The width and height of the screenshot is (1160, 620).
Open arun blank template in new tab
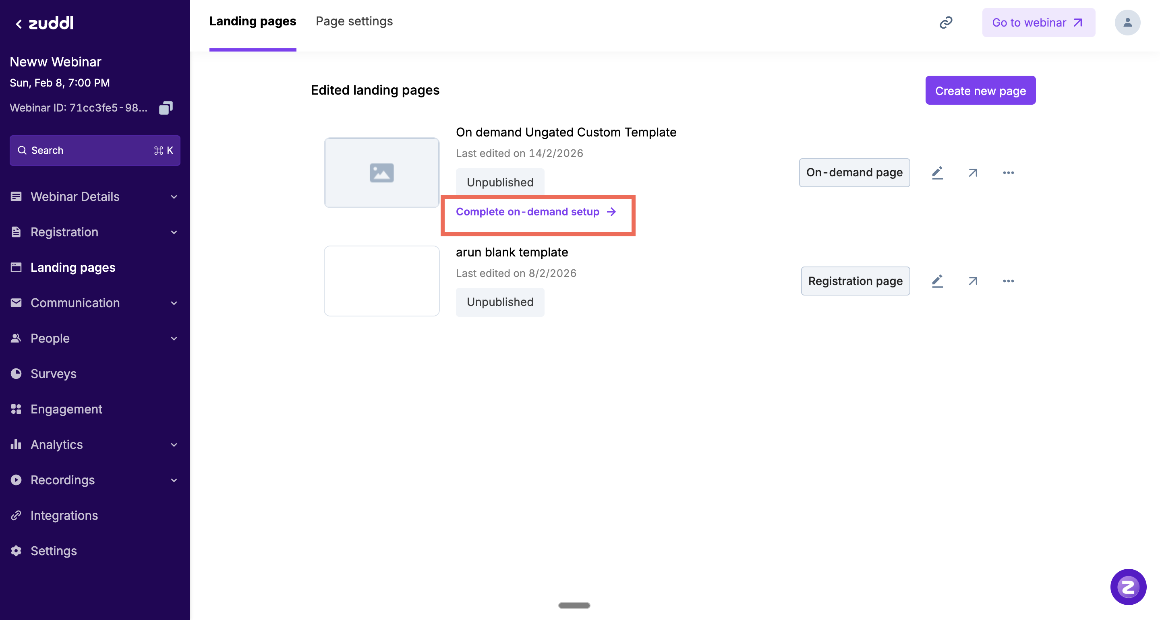[x=973, y=281]
